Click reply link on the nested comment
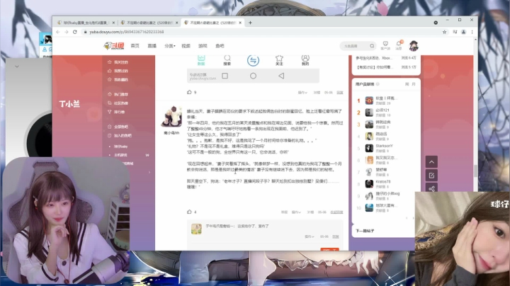 pos(336,236)
